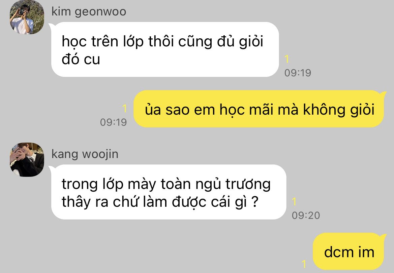Tap empty chat background right of kim geonwoo's name
Viewport: 394px width, 273px height.
click(x=251, y=11)
